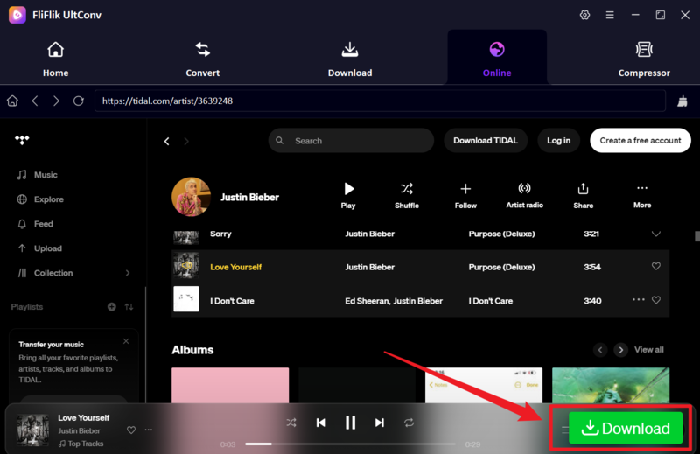
Task: Clear browser cache with broom icon
Action: click(x=682, y=101)
